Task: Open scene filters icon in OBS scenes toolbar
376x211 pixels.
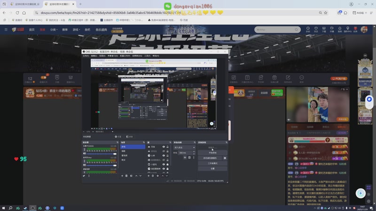Action: coord(132,176)
